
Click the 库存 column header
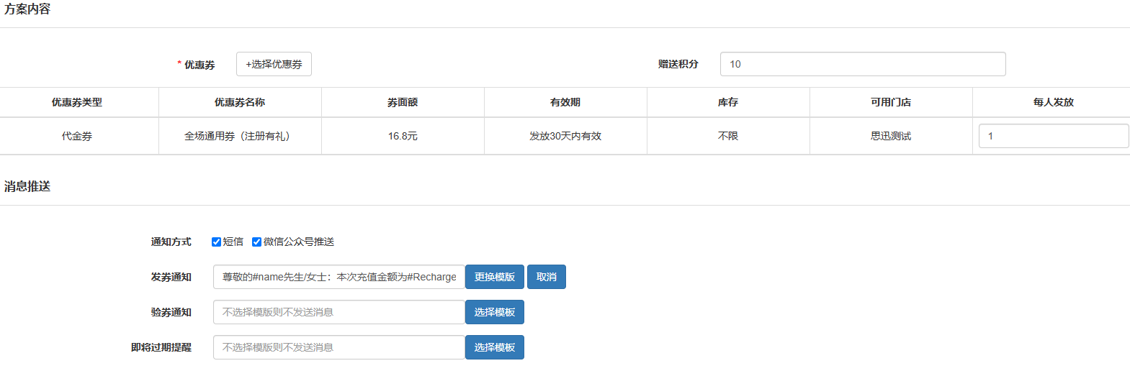tap(728, 102)
